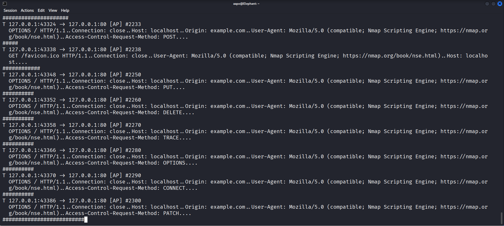Open the Help menu
The width and height of the screenshot is (504, 226).
tap(65, 10)
